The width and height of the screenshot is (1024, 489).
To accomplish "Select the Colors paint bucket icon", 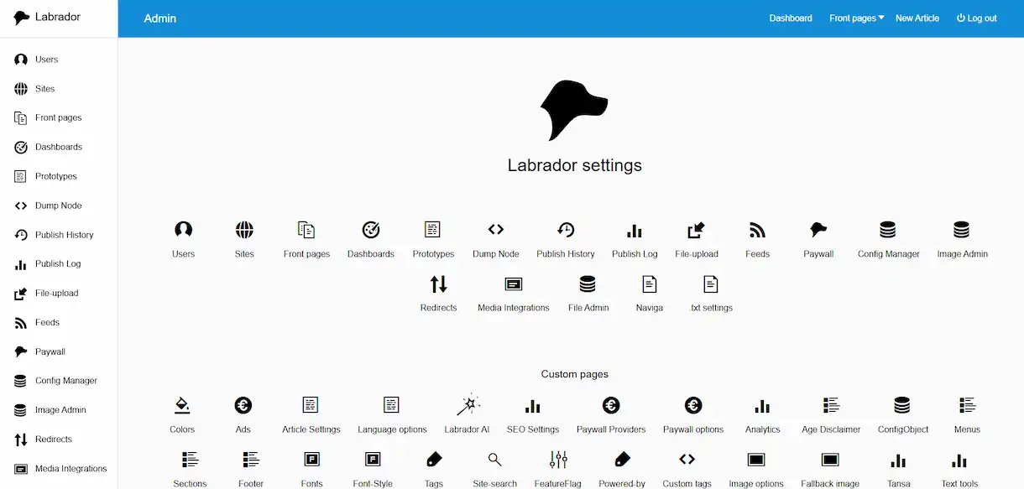I will [x=182, y=406].
